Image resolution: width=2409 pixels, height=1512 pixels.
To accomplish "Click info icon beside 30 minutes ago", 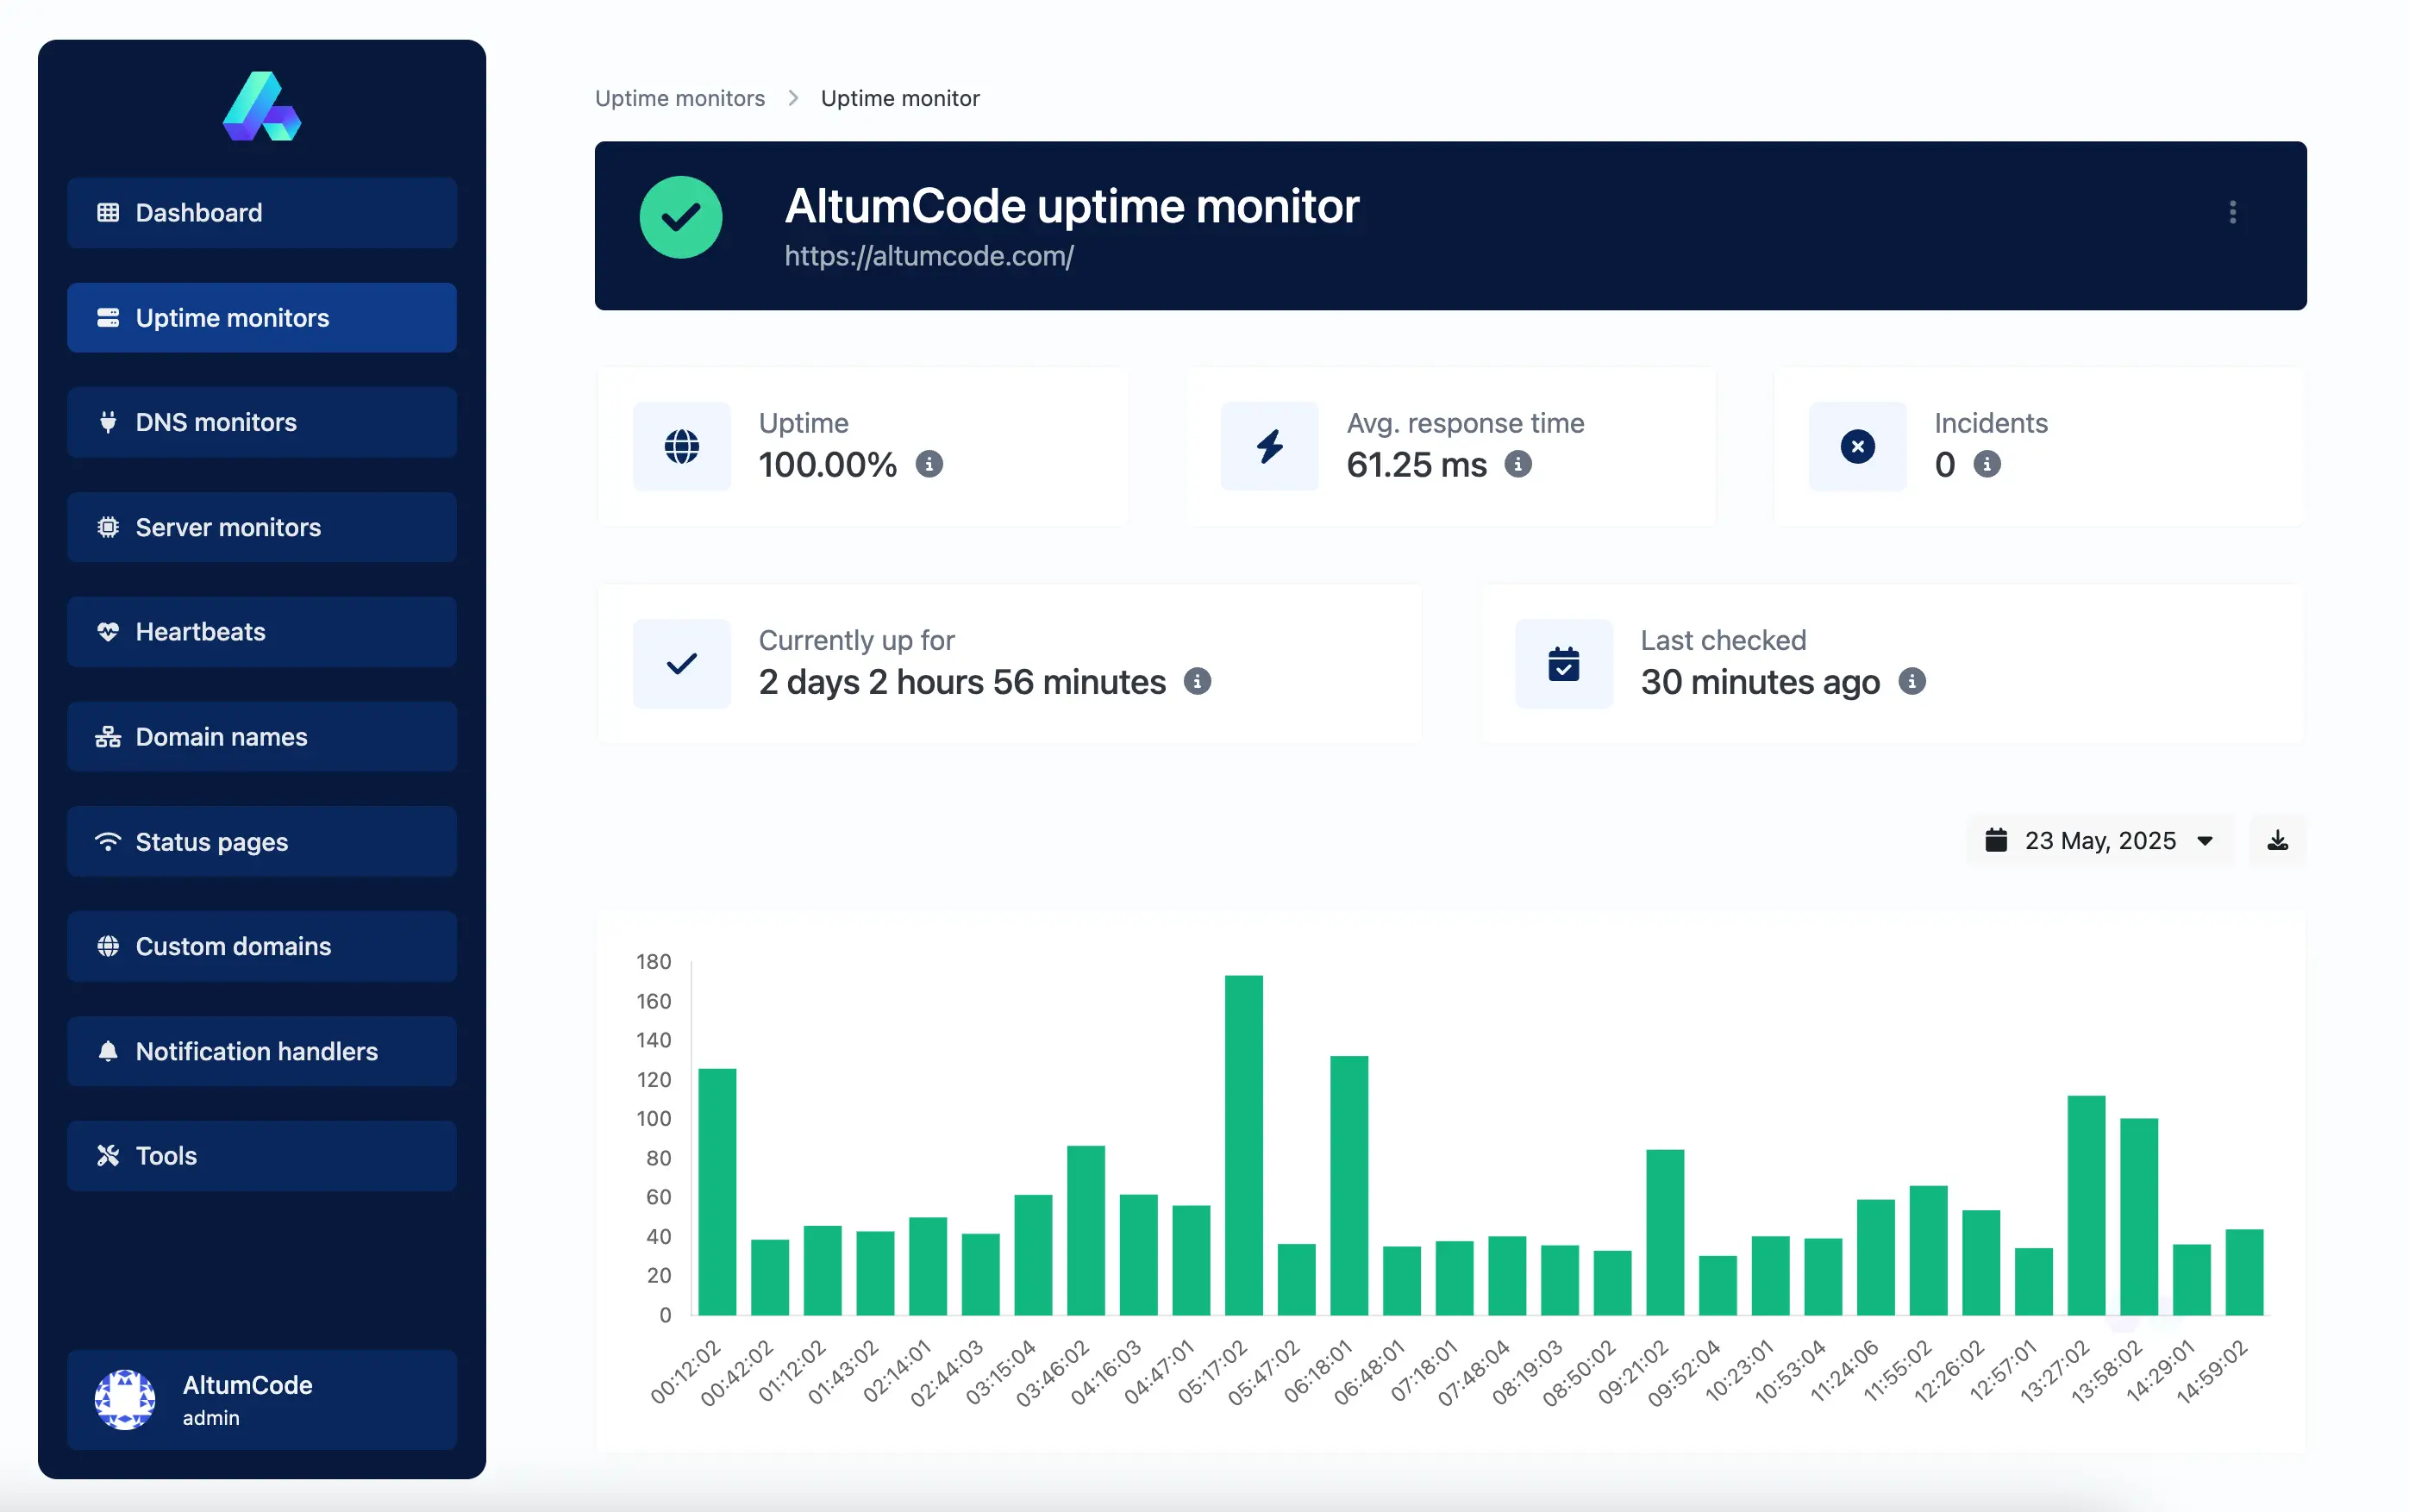I will pyautogui.click(x=1911, y=682).
